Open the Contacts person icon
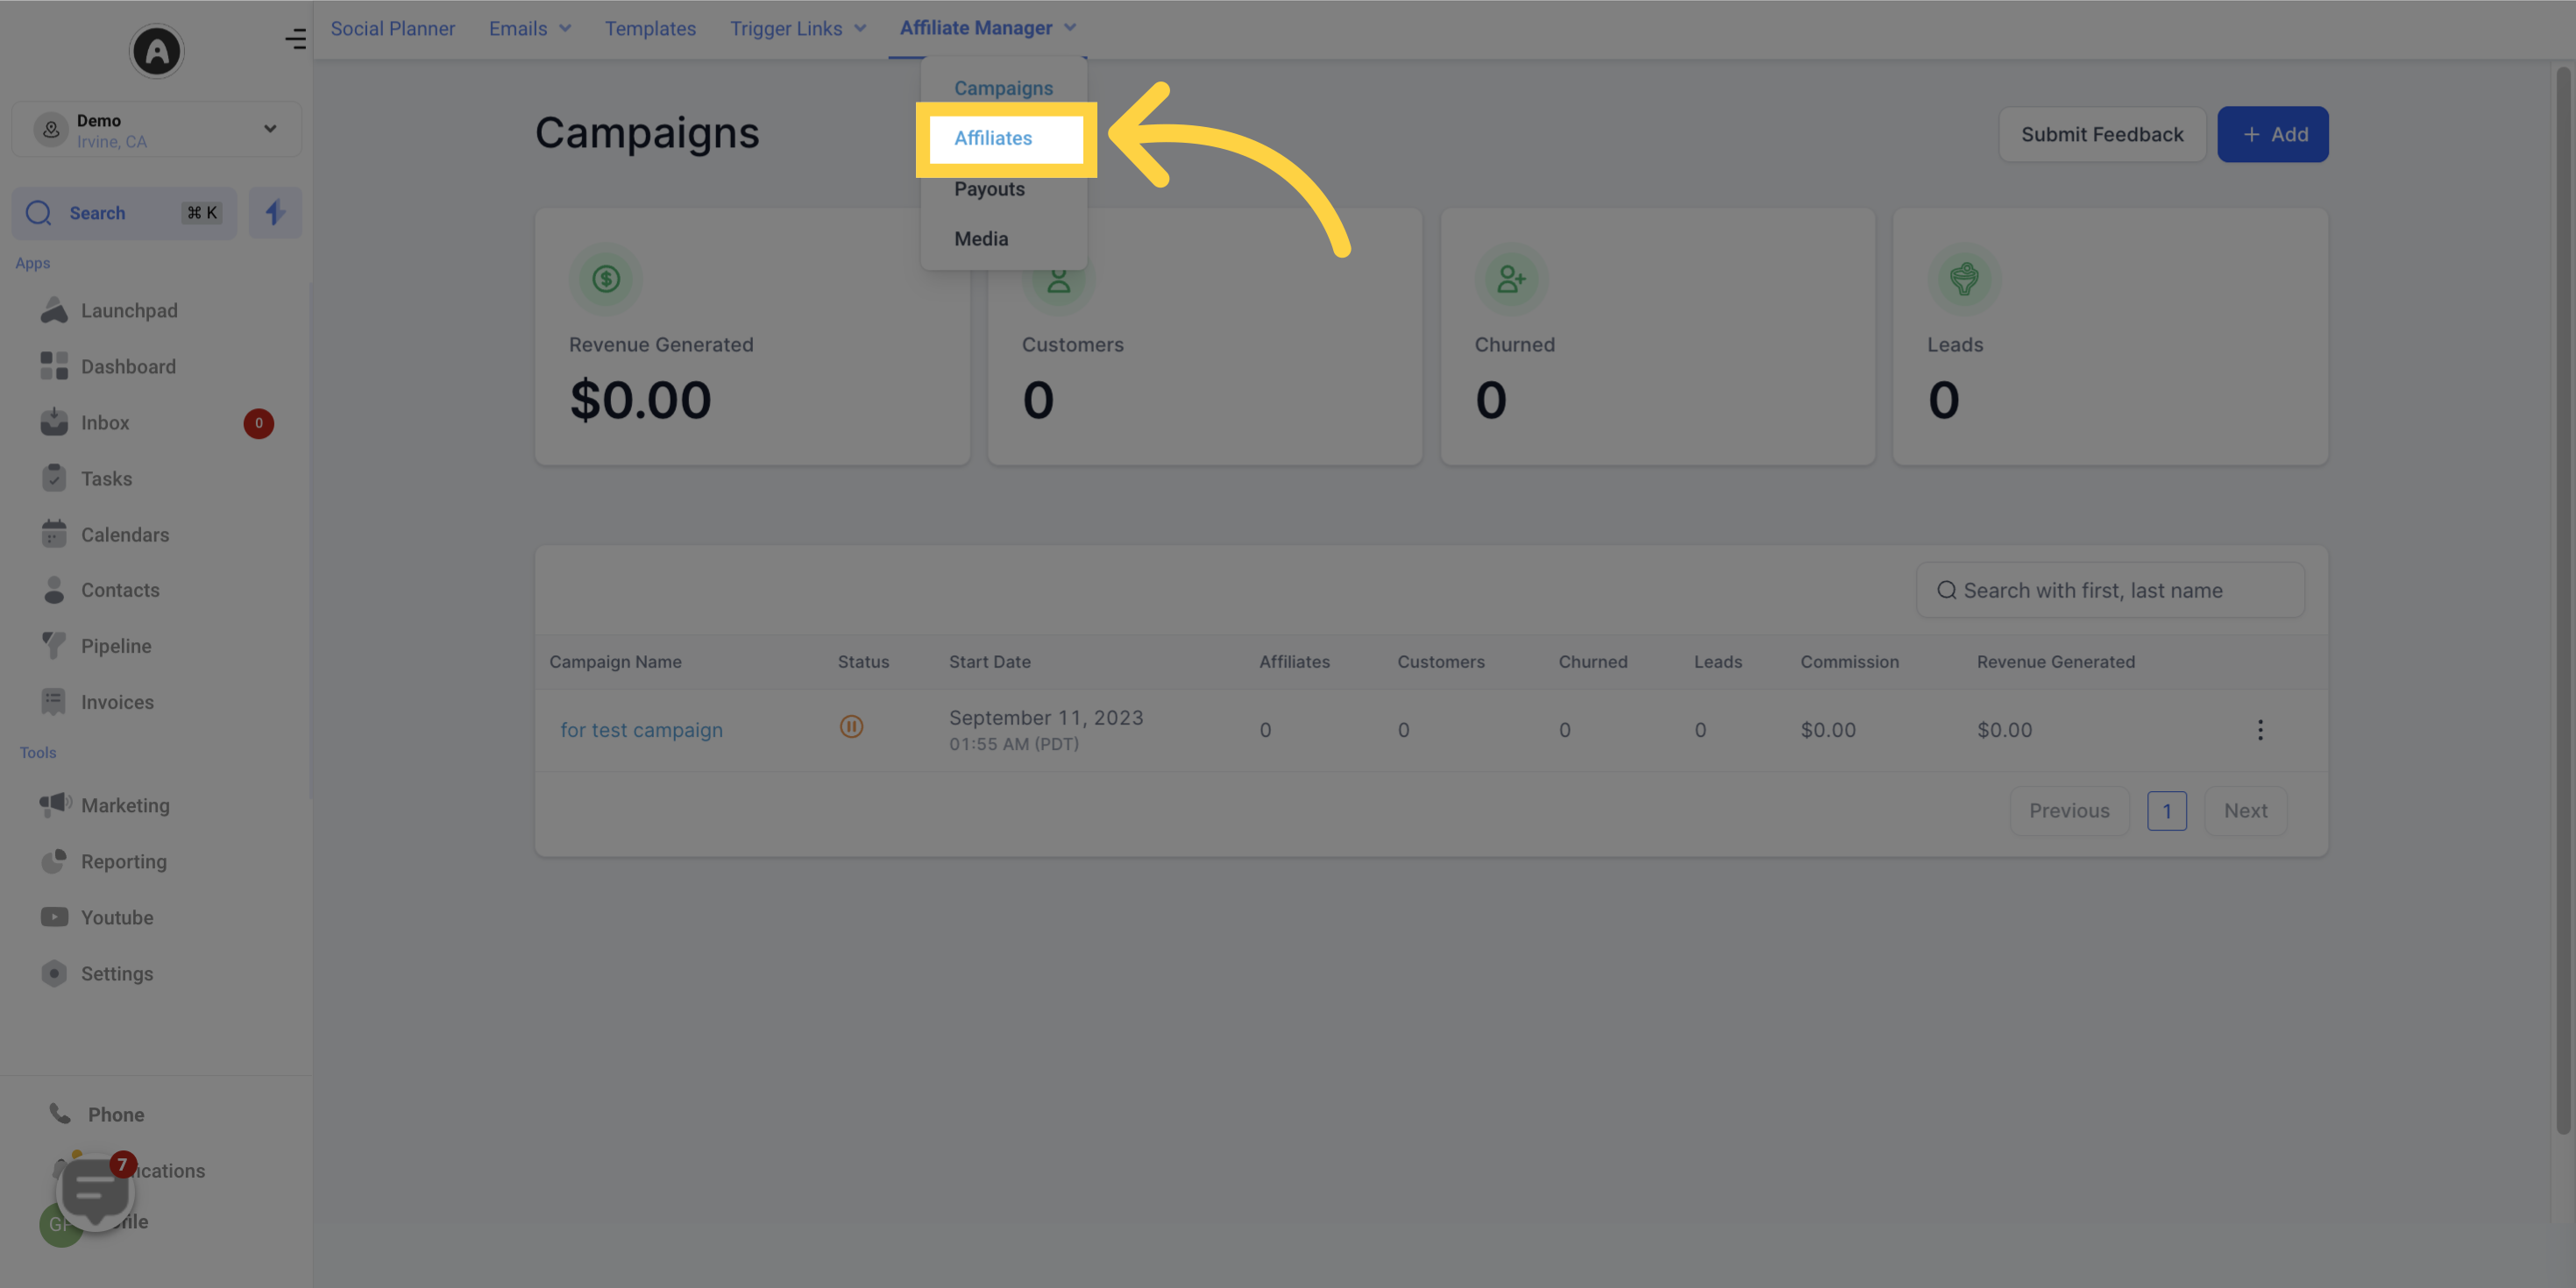This screenshot has width=2576, height=1288. pos(54,590)
